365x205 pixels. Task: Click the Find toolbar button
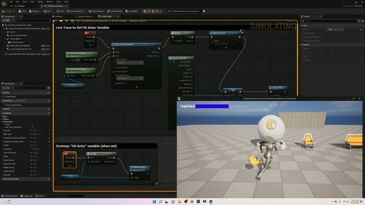[60, 11]
